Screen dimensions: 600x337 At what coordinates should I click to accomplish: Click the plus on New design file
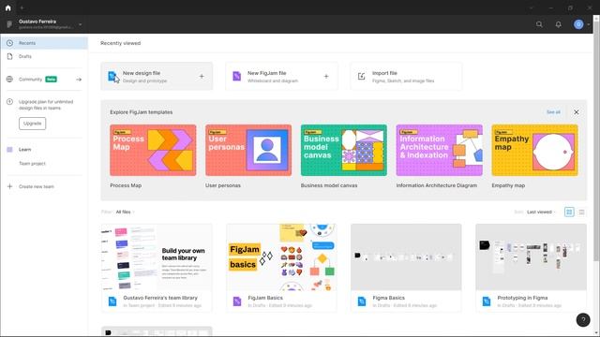tap(202, 77)
